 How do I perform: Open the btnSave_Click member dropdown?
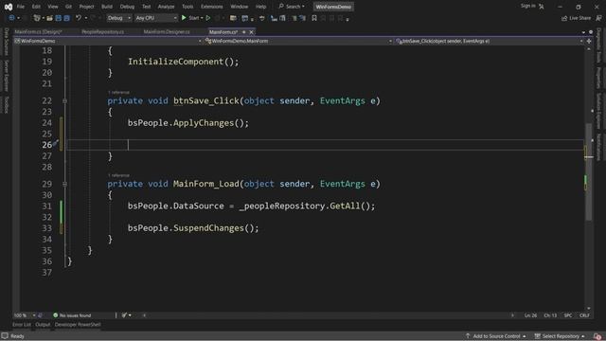coord(490,41)
